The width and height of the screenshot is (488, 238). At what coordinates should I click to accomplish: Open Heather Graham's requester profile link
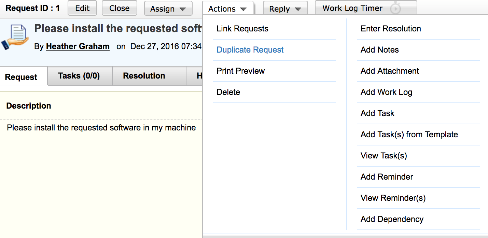78,46
